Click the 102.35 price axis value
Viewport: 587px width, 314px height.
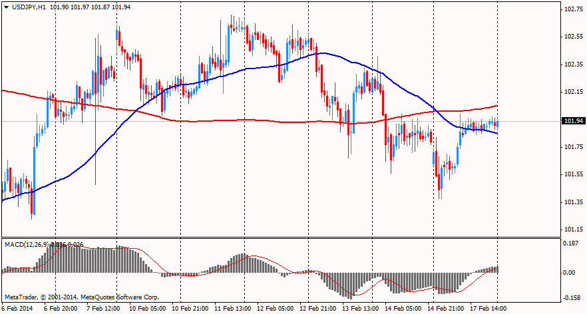click(574, 65)
